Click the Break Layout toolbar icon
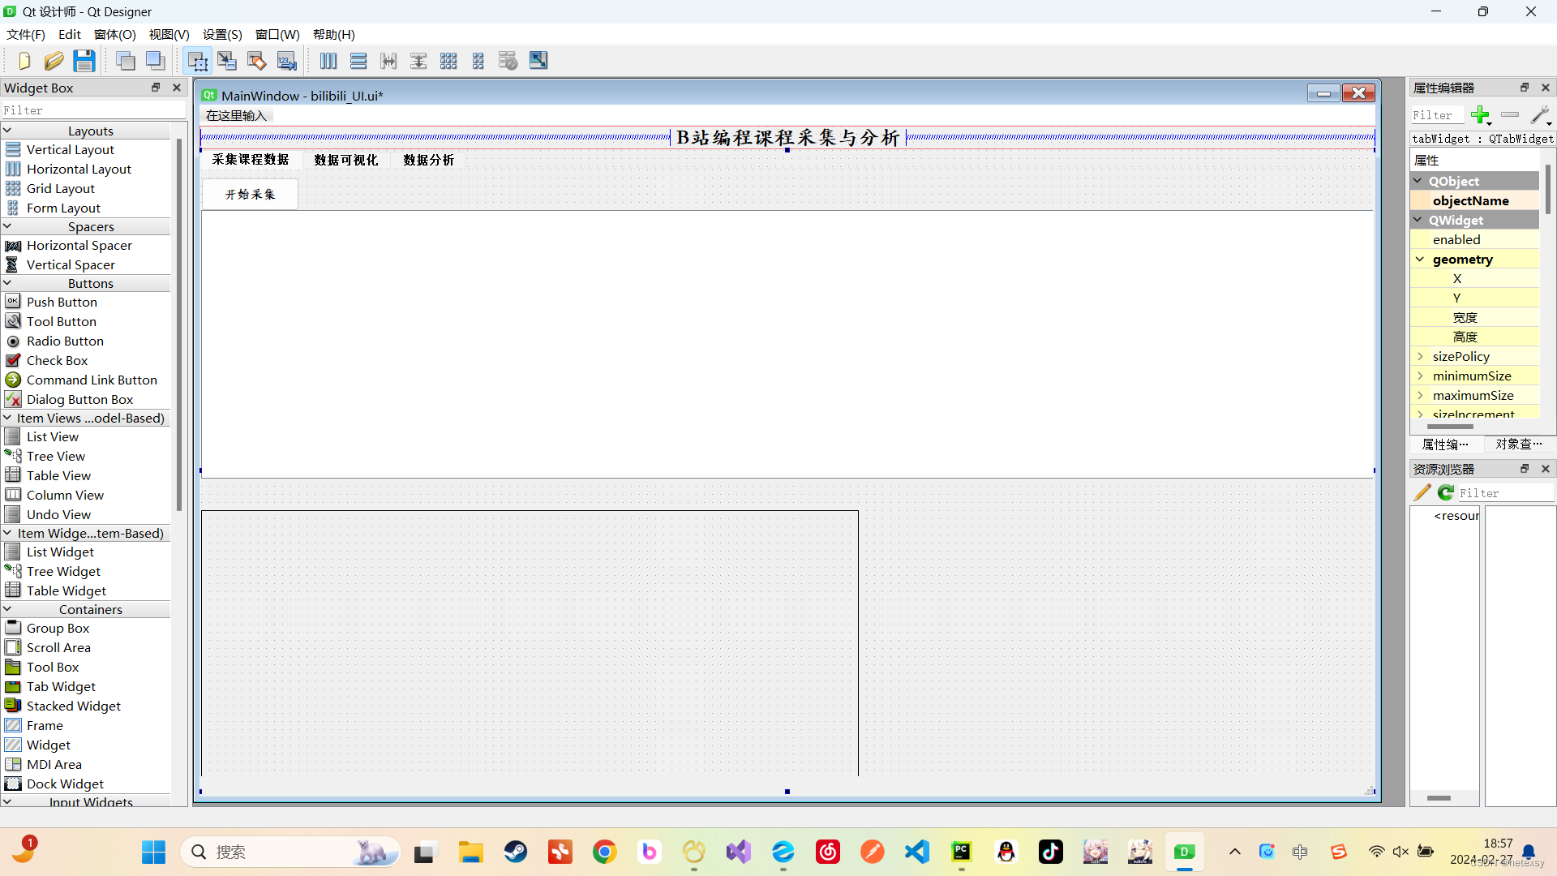This screenshot has height=876, width=1557. pyautogui.click(x=508, y=61)
